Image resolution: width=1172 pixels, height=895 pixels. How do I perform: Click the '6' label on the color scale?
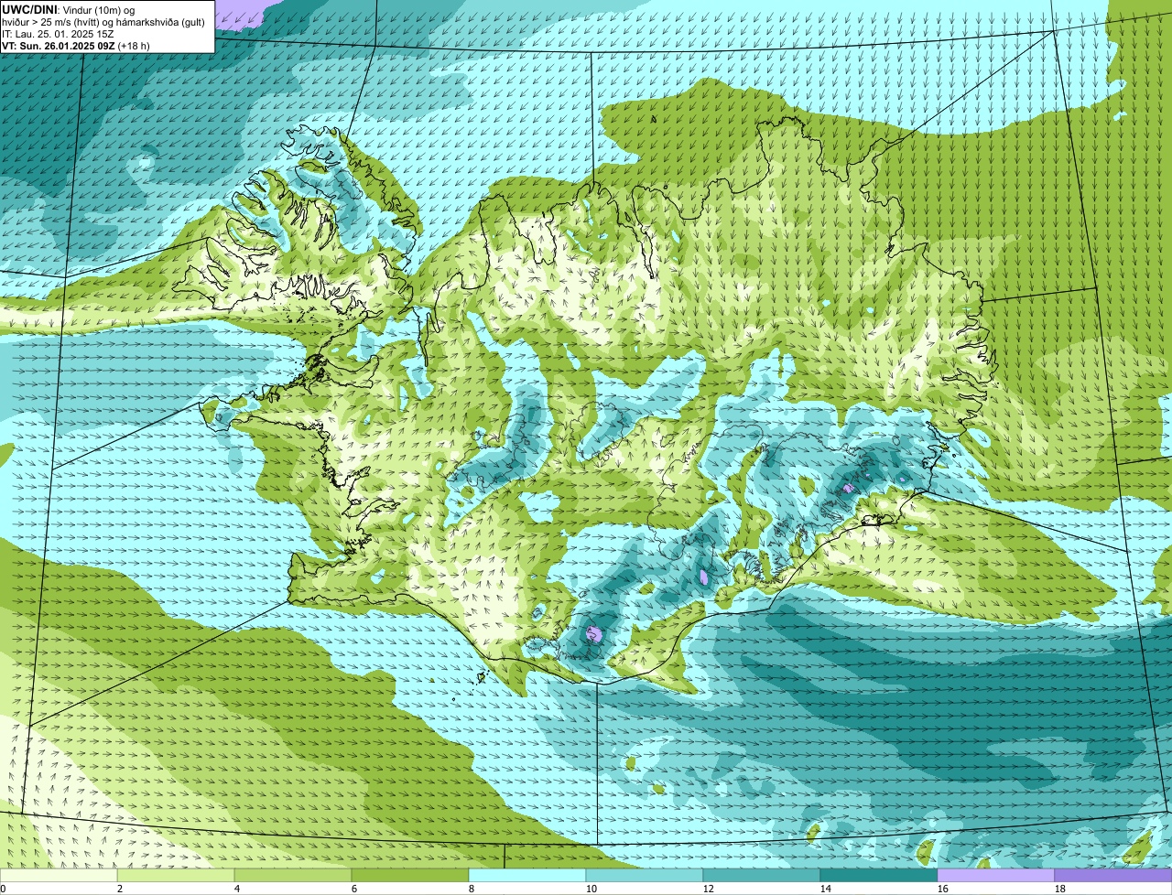pos(354,889)
